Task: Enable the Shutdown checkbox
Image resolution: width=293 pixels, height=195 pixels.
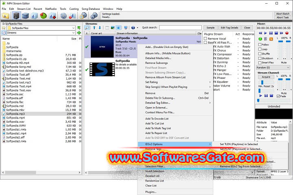Action: (x=260, y=58)
